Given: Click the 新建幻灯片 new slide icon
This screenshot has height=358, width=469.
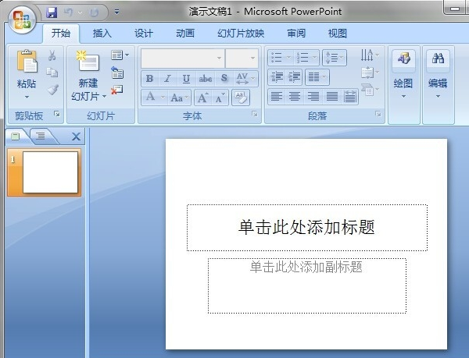Looking at the screenshot, I should coord(88,61).
